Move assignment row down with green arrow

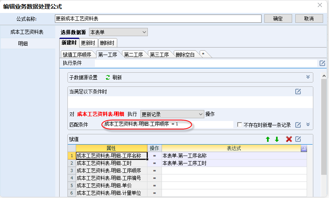(277, 139)
